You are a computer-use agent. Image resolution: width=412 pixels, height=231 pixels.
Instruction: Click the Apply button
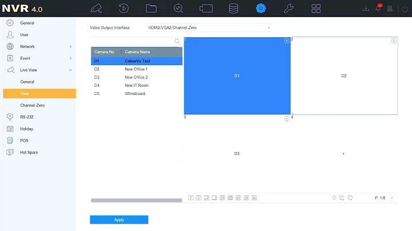click(119, 220)
